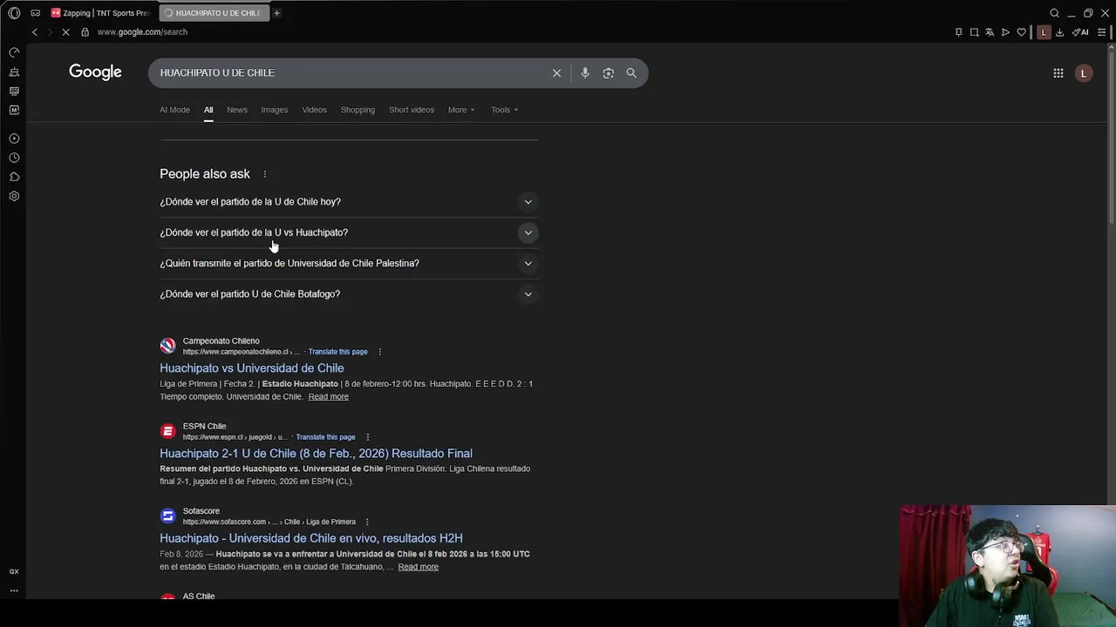1116x627 pixels.
Task: Select the HUACHIPATO U DE CHILE browser tab
Action: 213,13
